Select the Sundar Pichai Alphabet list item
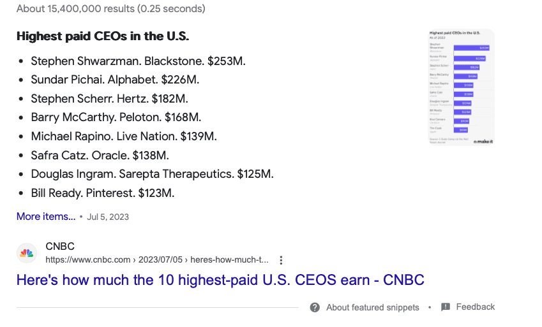 click(x=115, y=80)
